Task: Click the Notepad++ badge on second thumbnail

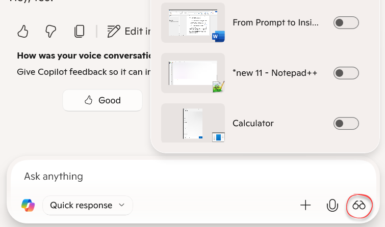Action: pos(218,87)
